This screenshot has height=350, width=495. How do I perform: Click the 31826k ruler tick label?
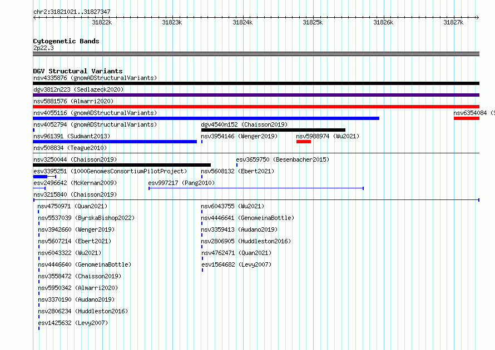tap(383, 22)
